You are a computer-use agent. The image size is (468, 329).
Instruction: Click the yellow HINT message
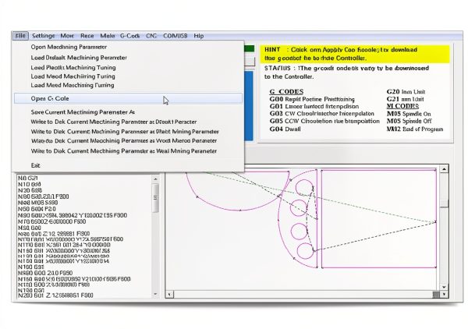pyautogui.click(x=355, y=54)
